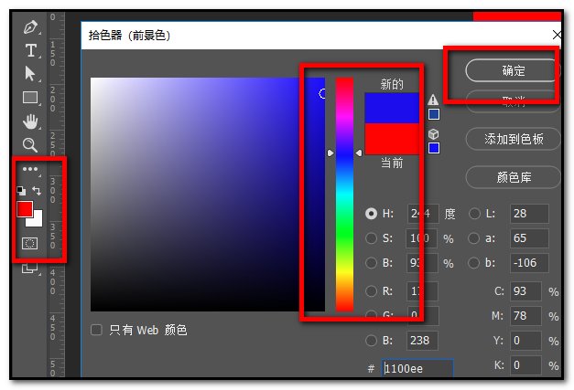Click the a field showing 65

point(529,238)
